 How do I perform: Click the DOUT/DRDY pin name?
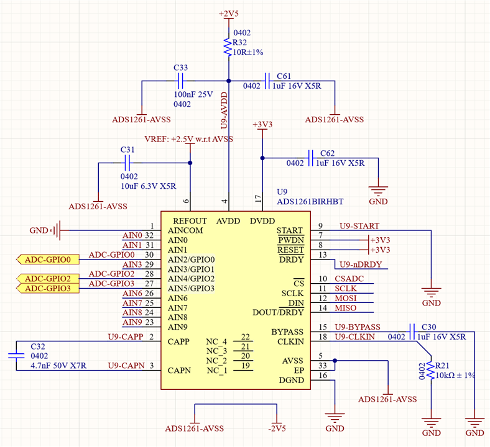pos(278,312)
